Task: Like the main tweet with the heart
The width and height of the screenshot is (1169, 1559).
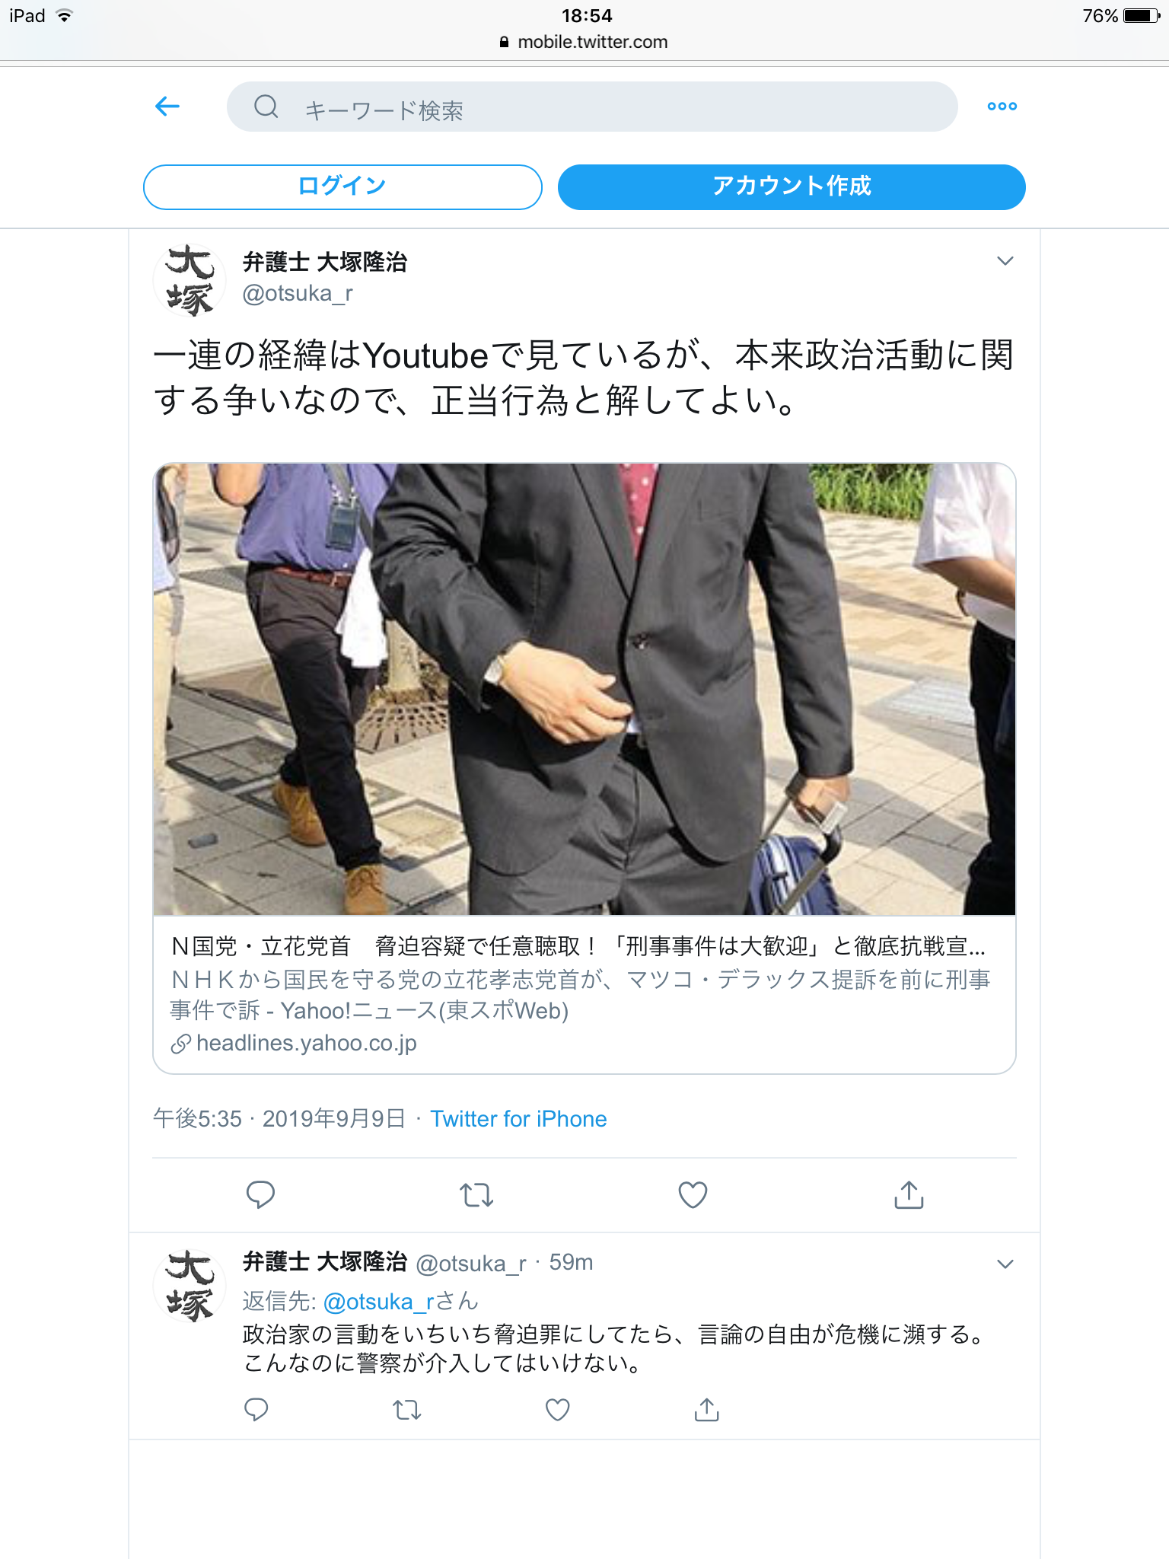Action: click(x=693, y=1194)
